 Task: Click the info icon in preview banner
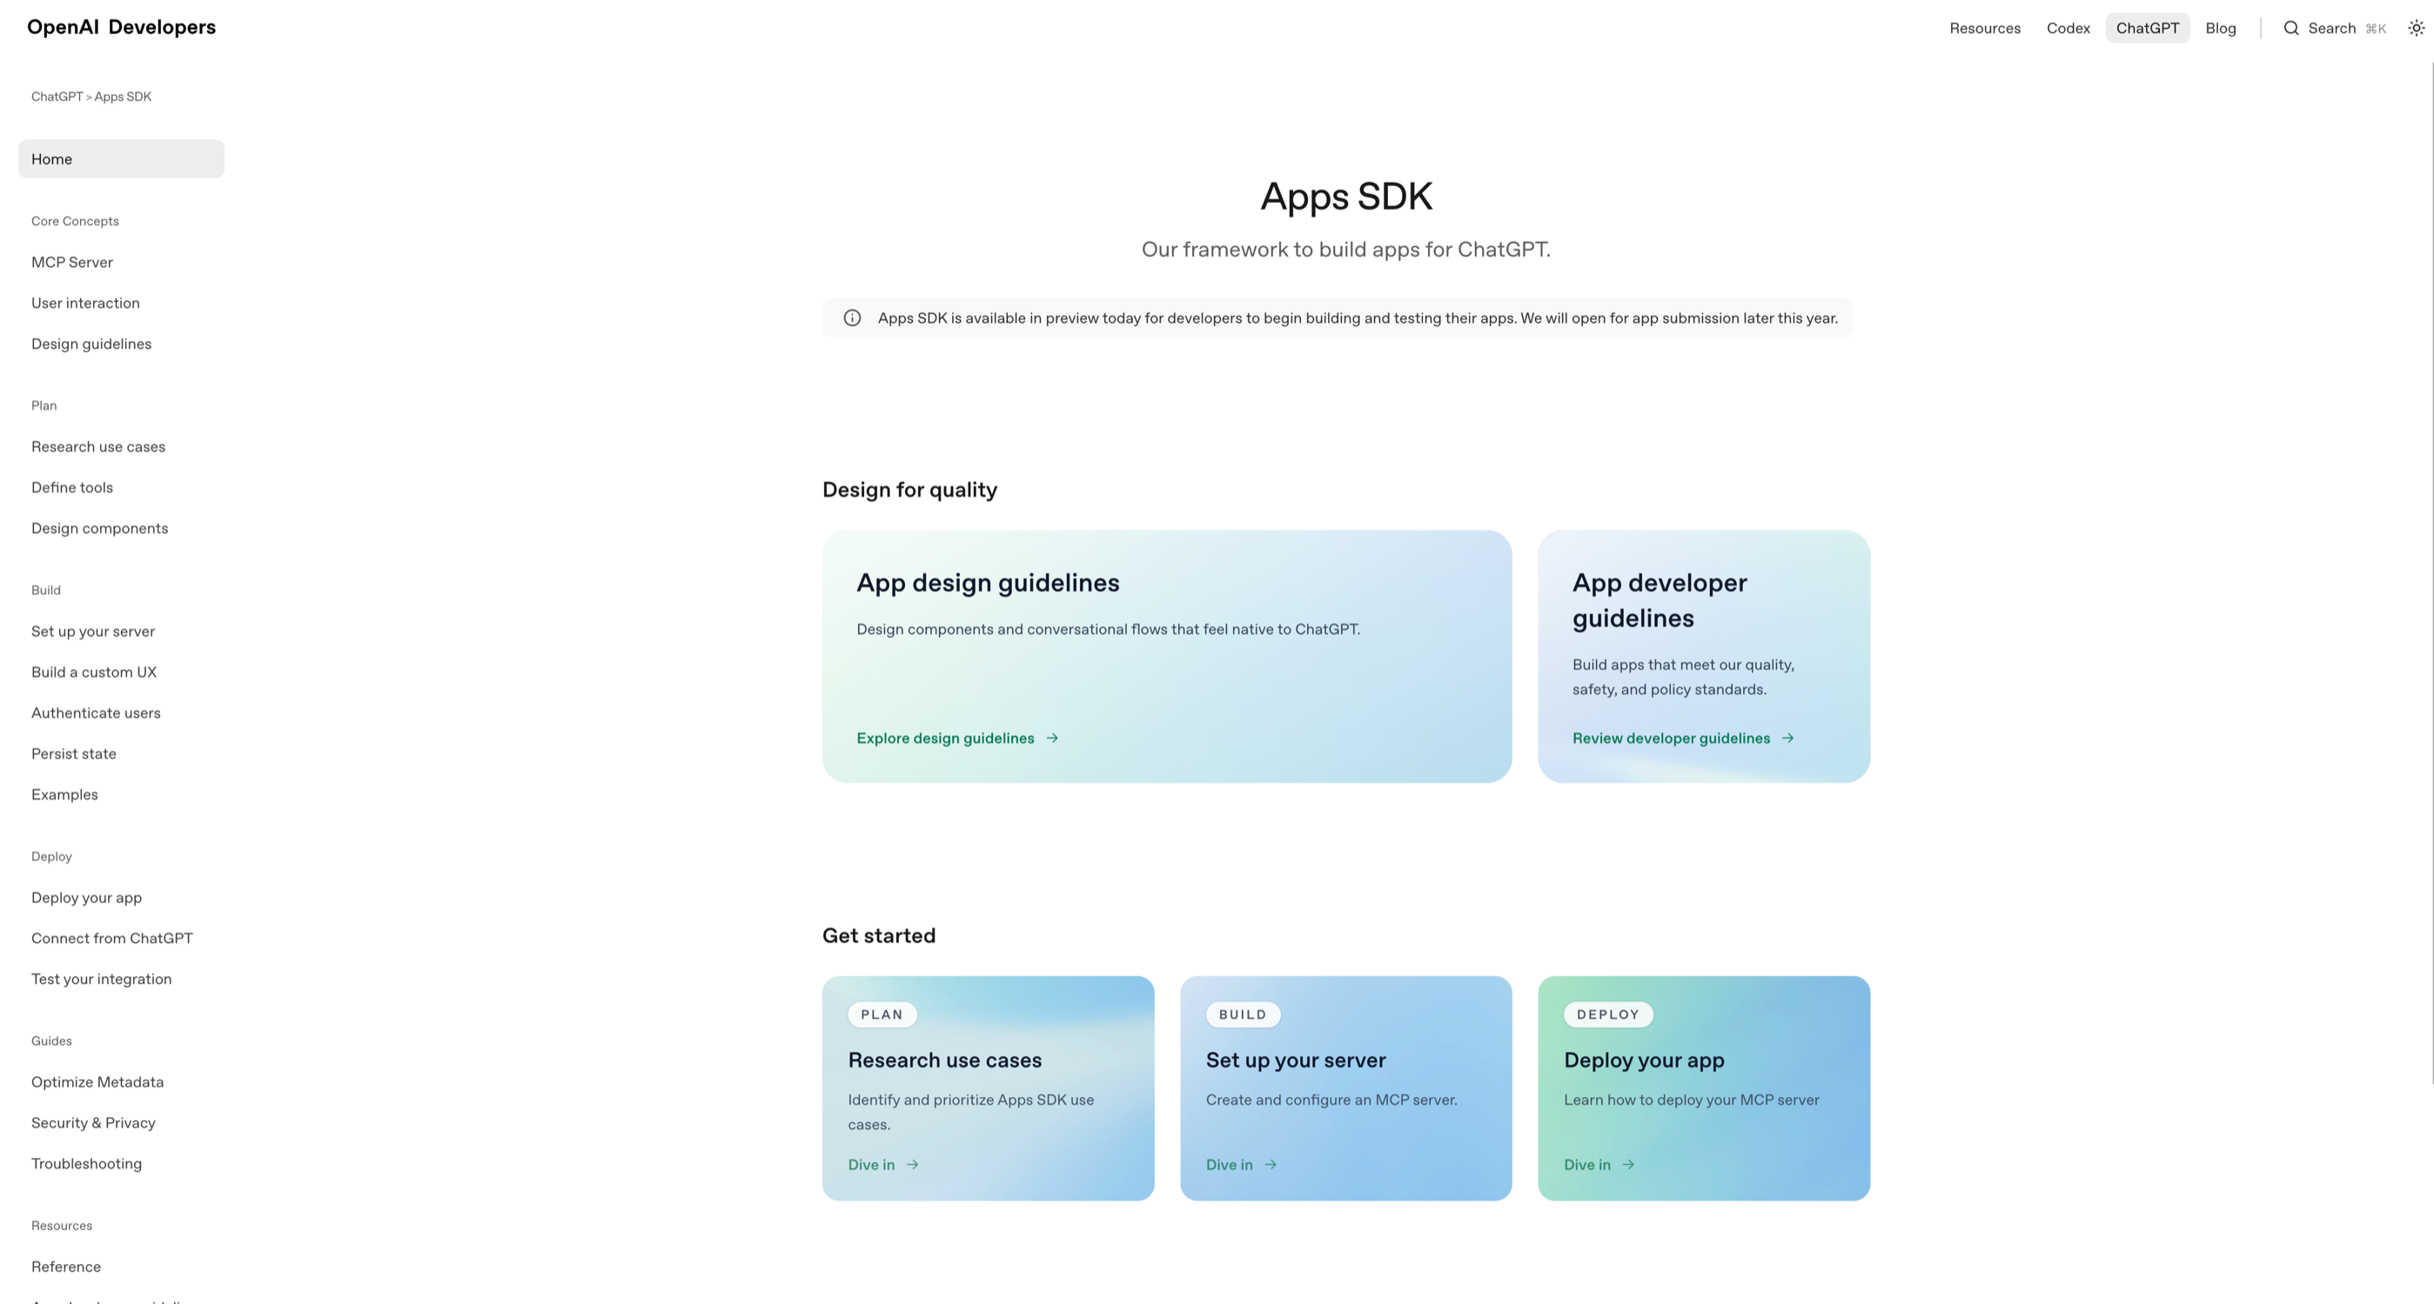[851, 318]
